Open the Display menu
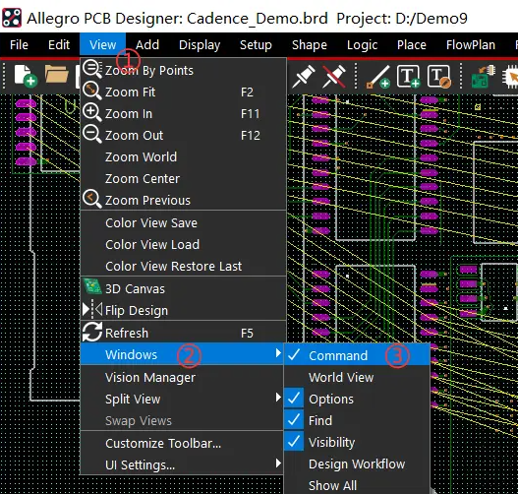Screen dimensions: 518x494 click(x=200, y=44)
